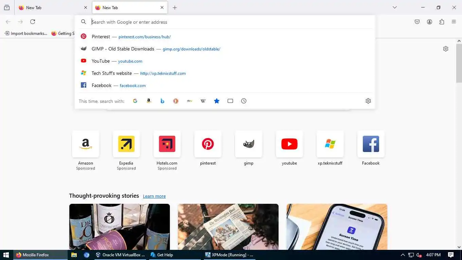
Task: Follow the Learn more link
Action: click(x=154, y=196)
